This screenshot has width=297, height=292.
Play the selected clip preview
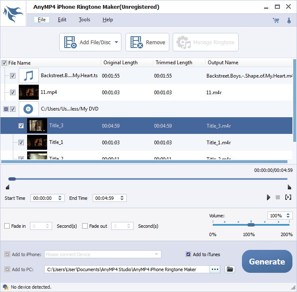tap(268, 197)
